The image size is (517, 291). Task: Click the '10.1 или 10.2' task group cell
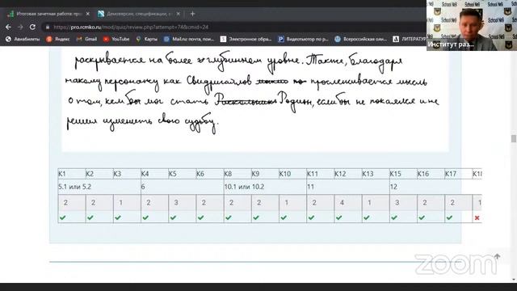(x=266, y=187)
